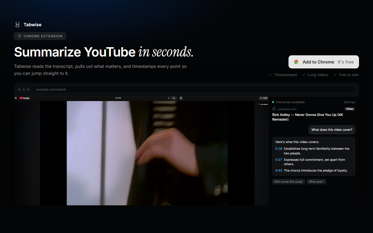
Task: Jump to the 0:18 timestamp
Action: pyautogui.click(x=279, y=149)
